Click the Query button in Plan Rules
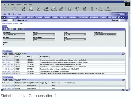132x105 pixels. (11, 54)
